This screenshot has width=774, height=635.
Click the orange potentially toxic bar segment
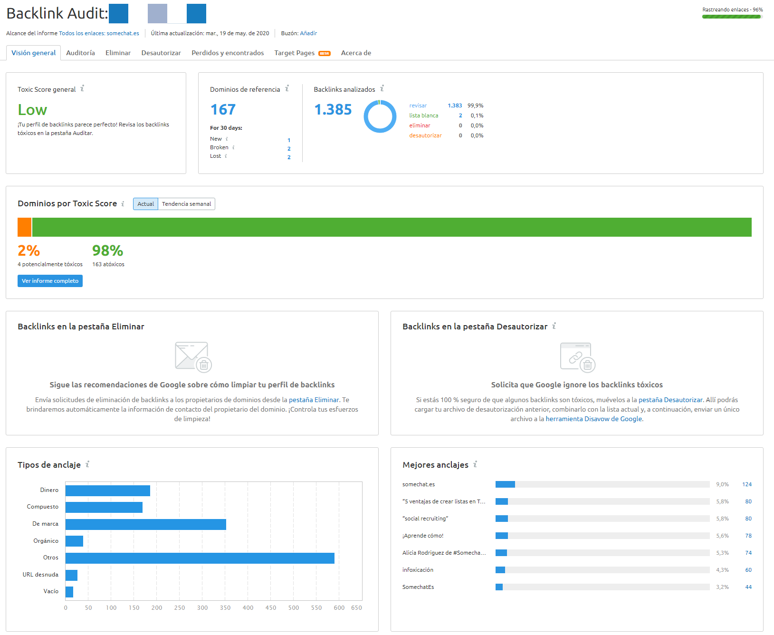(x=25, y=227)
